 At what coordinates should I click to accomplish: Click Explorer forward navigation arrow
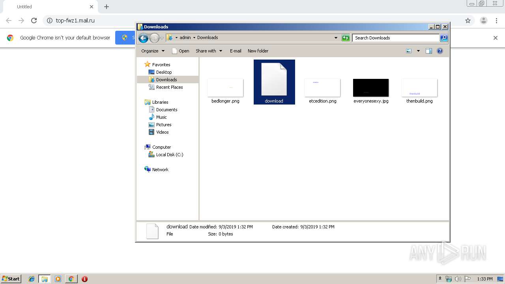coord(154,38)
